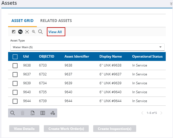Click the dark circular sync icon in top toolbar
Screen dimensions: 173x138
[x=20, y=32]
